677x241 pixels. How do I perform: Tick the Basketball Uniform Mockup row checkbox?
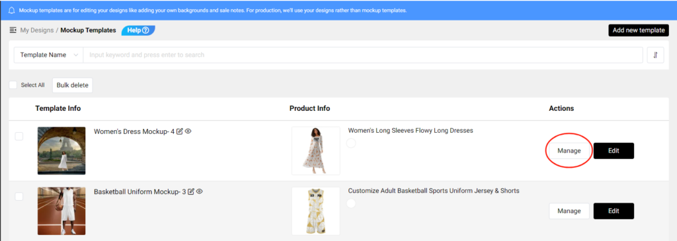(19, 196)
